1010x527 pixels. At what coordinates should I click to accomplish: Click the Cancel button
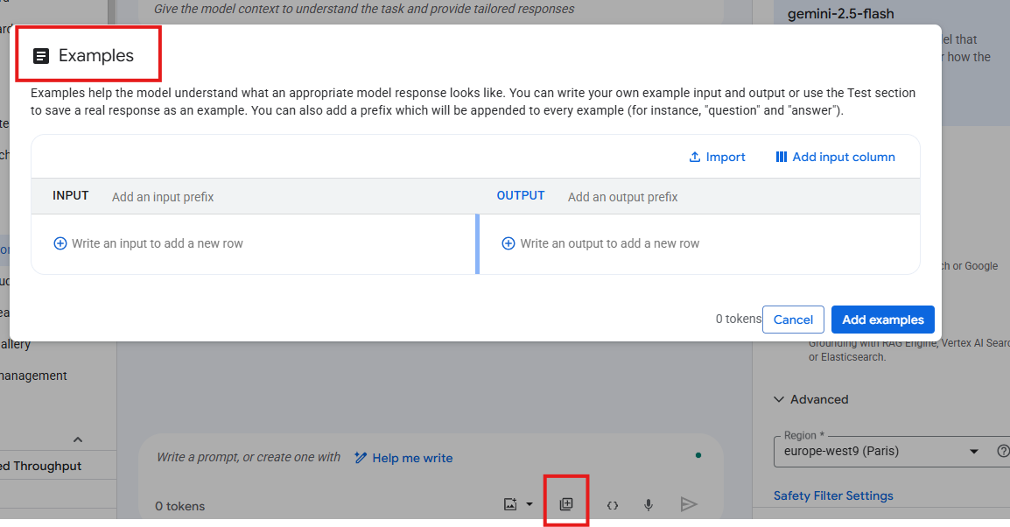(793, 320)
